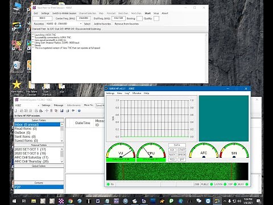Open Log menu in VARA HF window
Screen dimensions: 273x205
(x=127, y=93)
